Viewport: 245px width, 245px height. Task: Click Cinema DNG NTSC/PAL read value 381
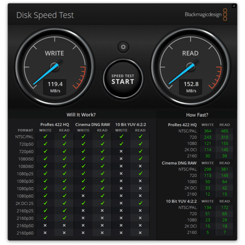point(224,169)
